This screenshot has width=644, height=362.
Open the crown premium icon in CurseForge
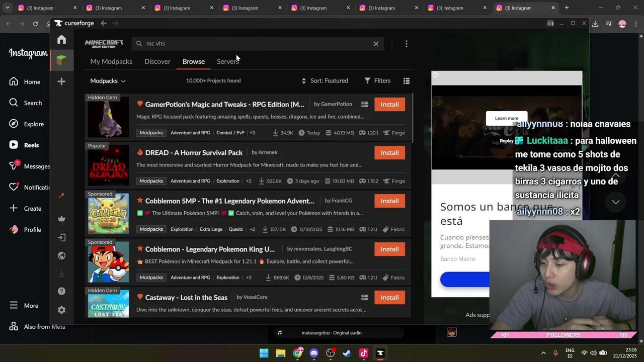(61, 219)
